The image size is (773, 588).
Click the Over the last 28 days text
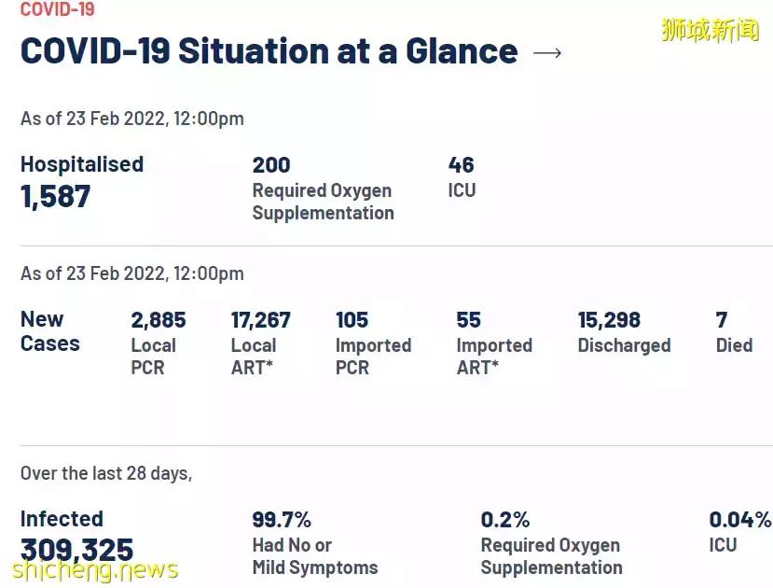(x=106, y=473)
